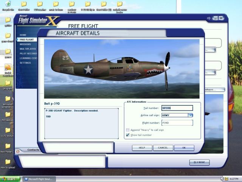Click the Failures button behind the dialog
The width and height of the screenshot is (242, 182).
[214, 89]
